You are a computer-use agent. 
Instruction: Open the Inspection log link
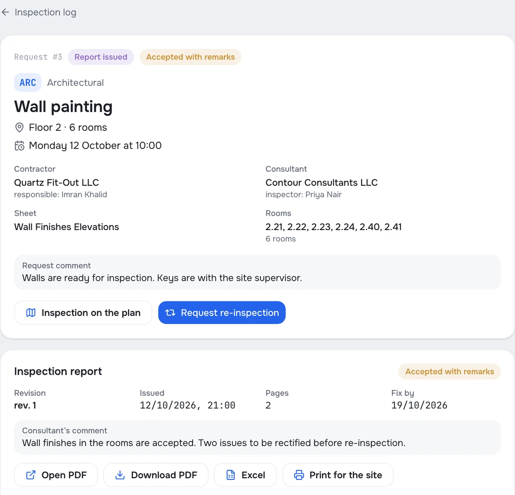point(45,12)
